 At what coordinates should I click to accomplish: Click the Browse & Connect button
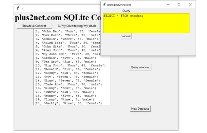pos(34,26)
